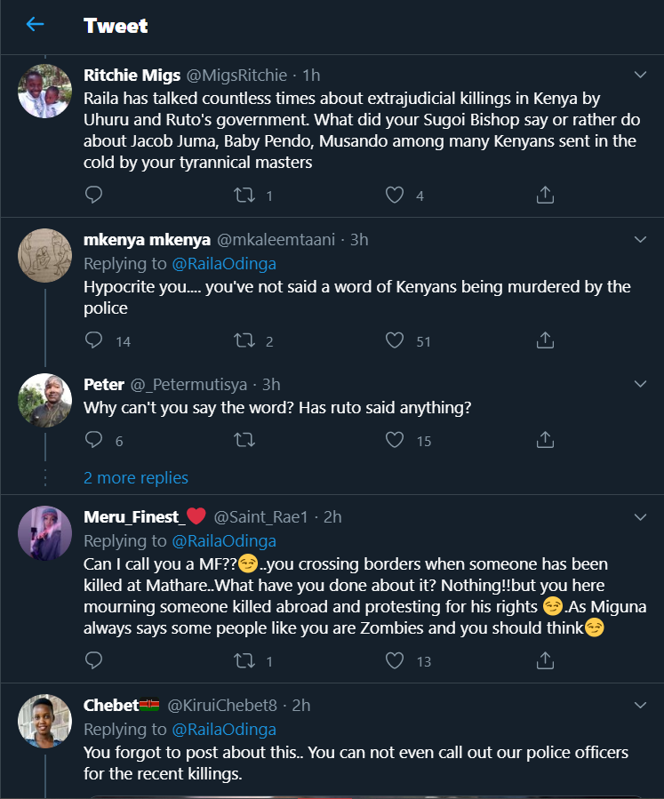Click the back arrow beside Tweet
The image size is (664, 799).
(x=35, y=25)
